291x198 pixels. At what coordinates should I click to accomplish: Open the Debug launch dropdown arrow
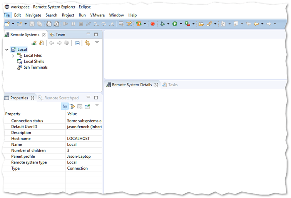tap(168, 24)
